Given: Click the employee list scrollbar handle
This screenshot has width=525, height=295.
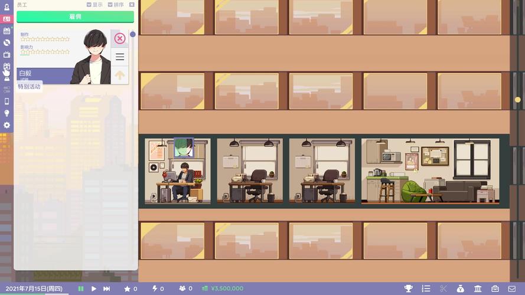Looking at the screenshot, I should pos(133,34).
